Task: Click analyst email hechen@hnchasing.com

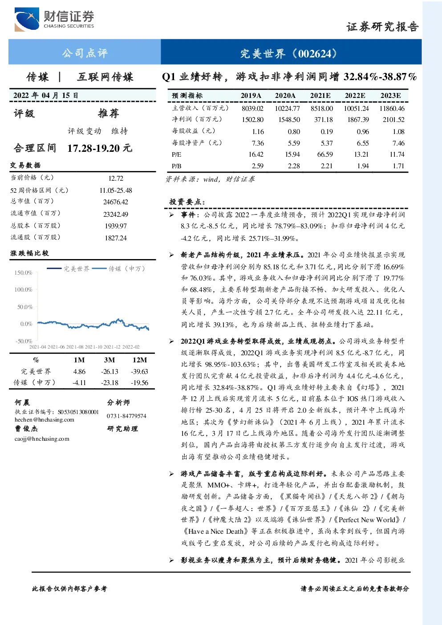Action: pyautogui.click(x=45, y=419)
